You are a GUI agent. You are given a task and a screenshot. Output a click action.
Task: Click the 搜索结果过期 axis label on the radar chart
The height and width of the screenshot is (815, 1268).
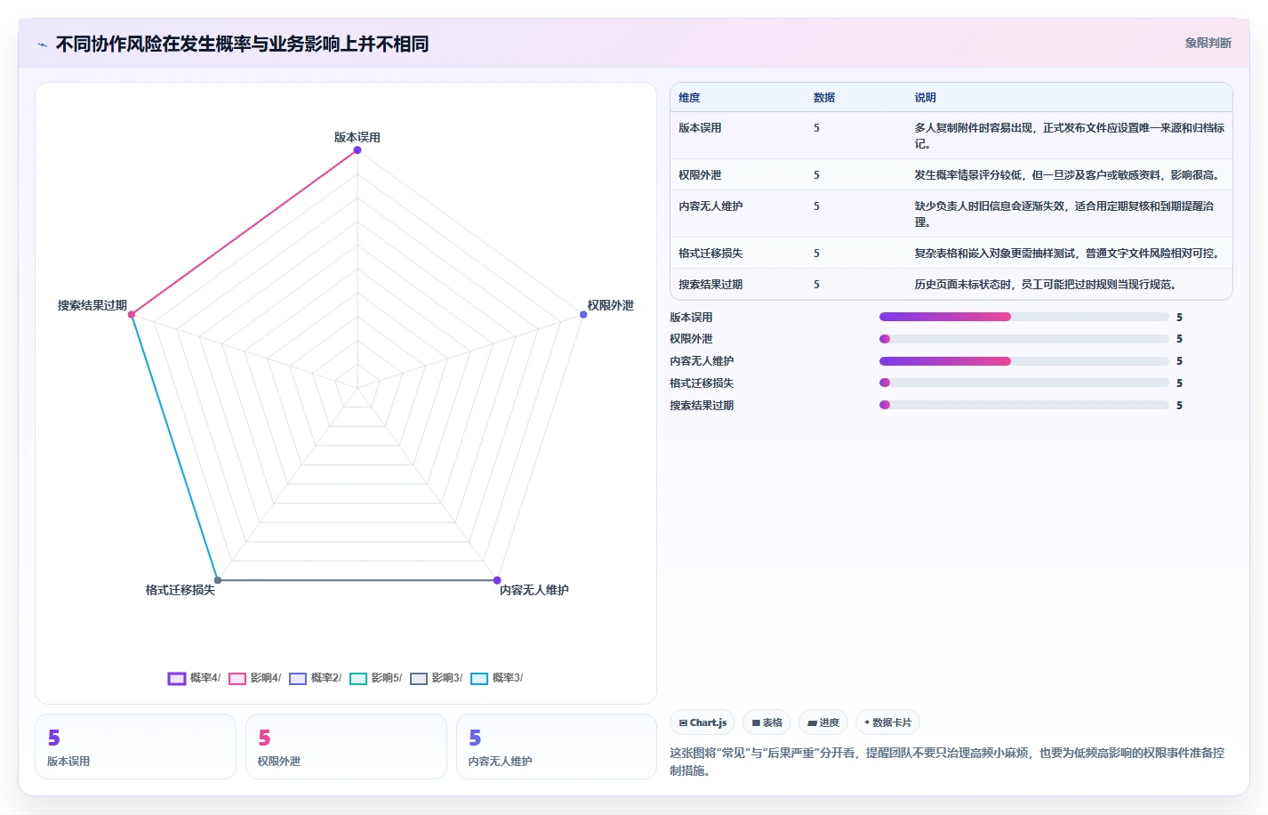(92, 305)
